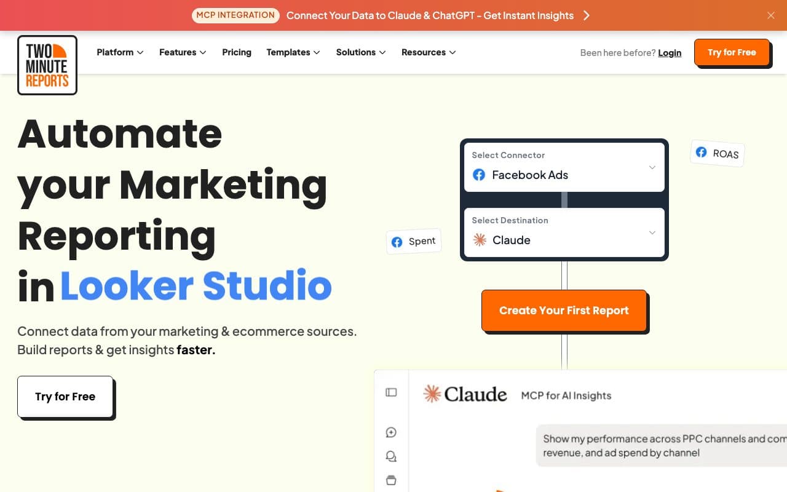Click the Claude starburst logo
This screenshot has height=492, width=787.
point(432,394)
